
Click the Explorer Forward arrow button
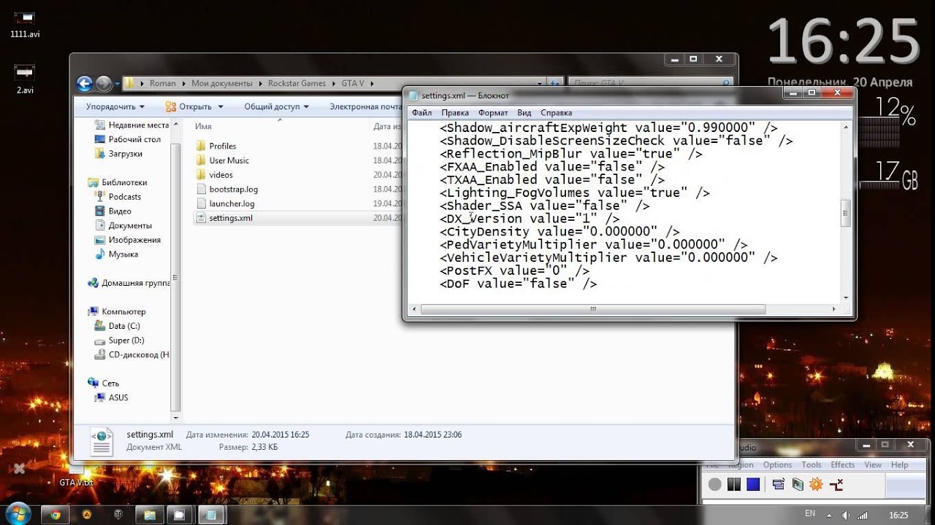(104, 84)
